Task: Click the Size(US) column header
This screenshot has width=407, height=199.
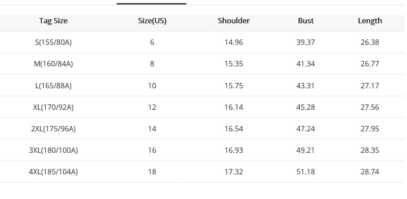Action: point(152,21)
